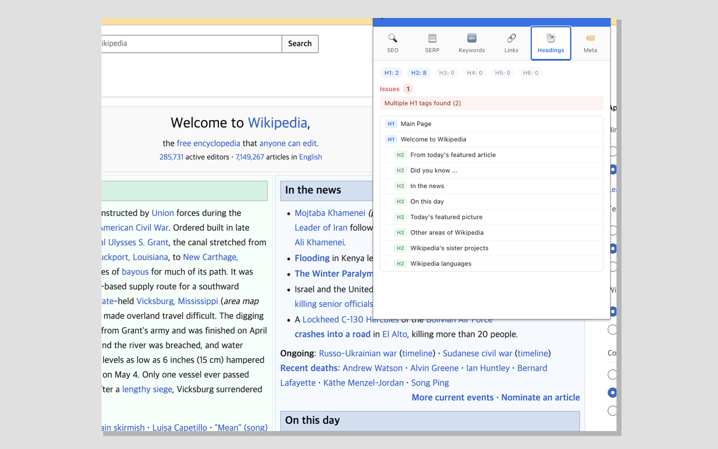This screenshot has width=718, height=449.
Task: Click the Issues count badge
Action: [408, 89]
